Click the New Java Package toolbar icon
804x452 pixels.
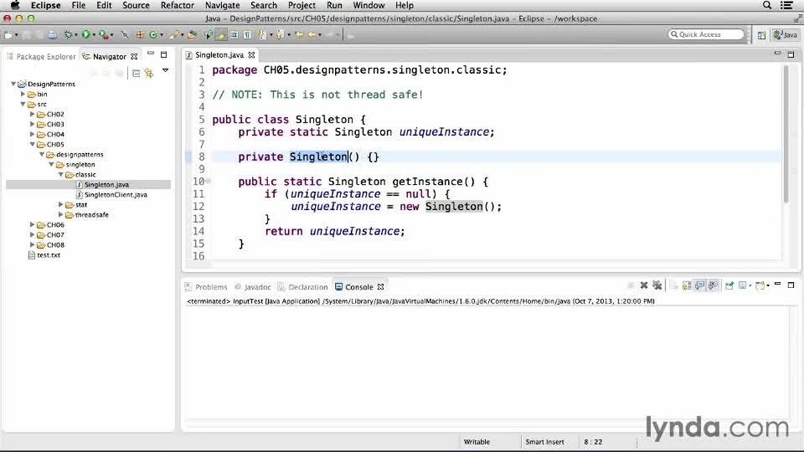point(139,35)
